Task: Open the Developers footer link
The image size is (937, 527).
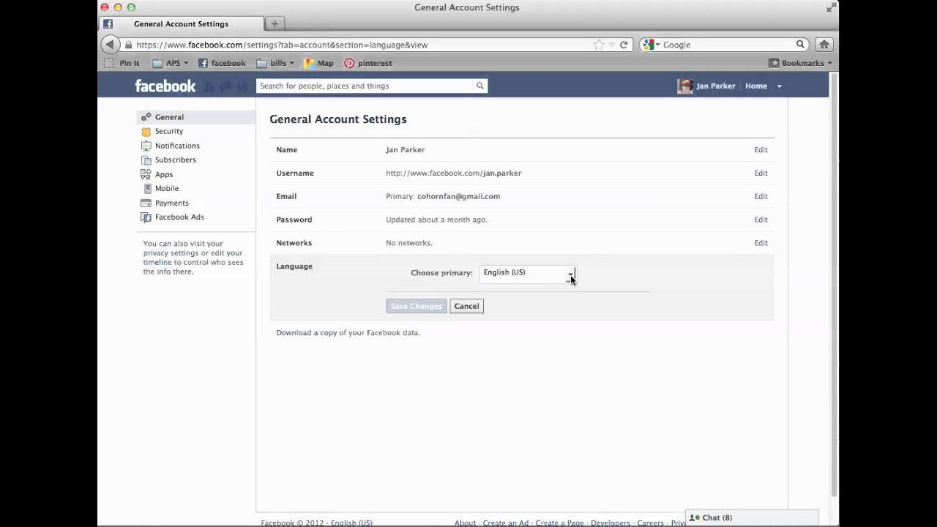Action: (x=611, y=523)
